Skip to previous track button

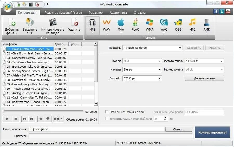tap(25, 119)
